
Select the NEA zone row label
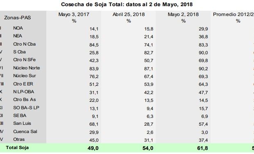coord(18,36)
